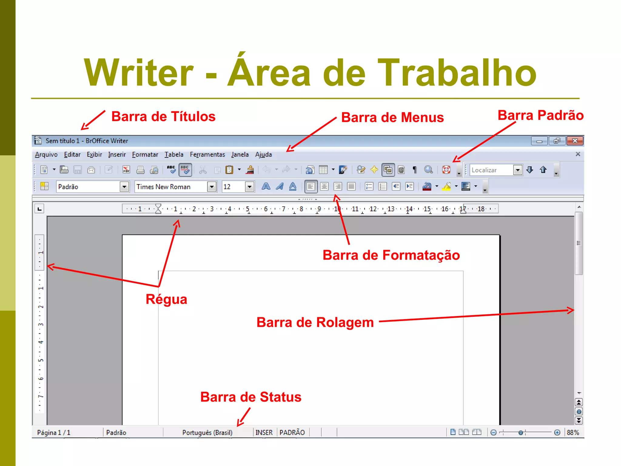
Task: Open the Localizar search history dropdown
Action: coord(518,170)
